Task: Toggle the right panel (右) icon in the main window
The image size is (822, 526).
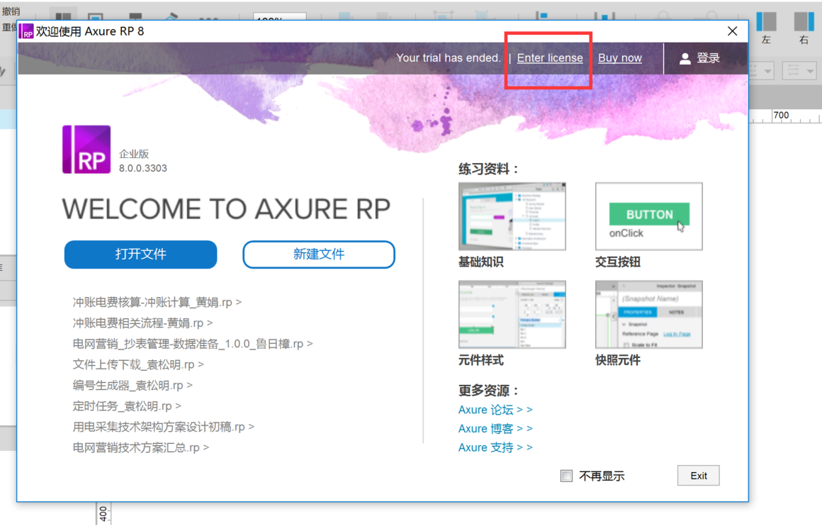Action: [804, 22]
